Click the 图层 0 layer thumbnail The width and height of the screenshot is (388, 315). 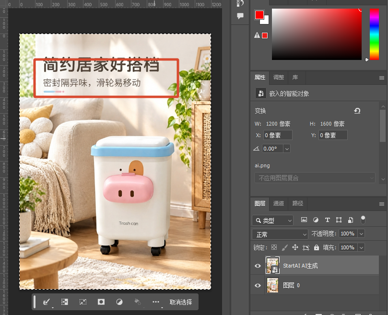[272, 285]
